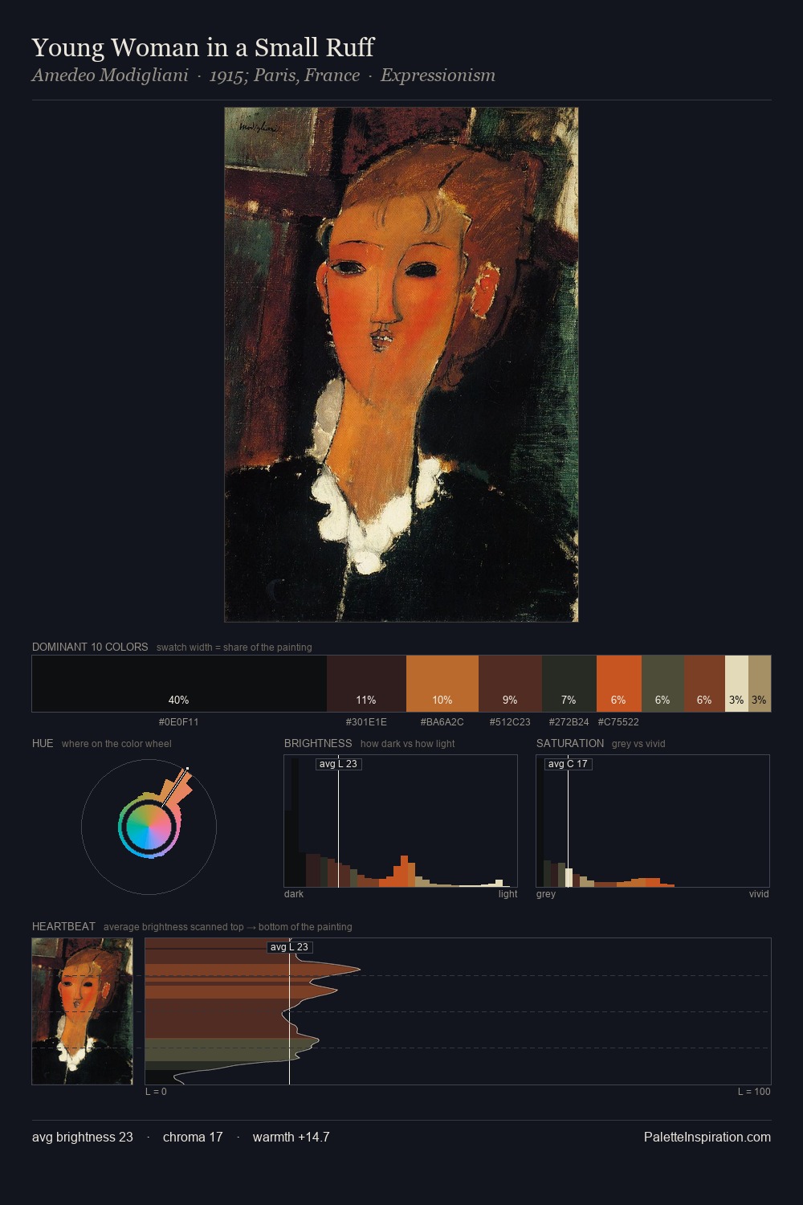
Task: Select the 6% olive grey swatch
Action: [x=662, y=684]
